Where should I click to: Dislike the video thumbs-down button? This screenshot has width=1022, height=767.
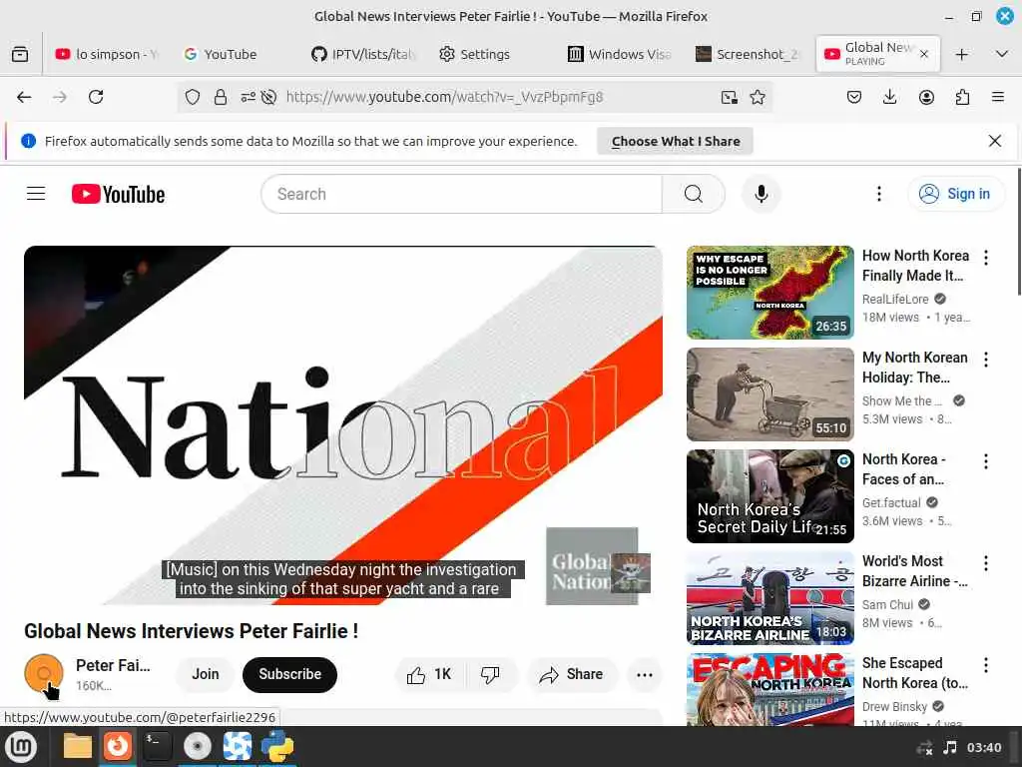490,674
